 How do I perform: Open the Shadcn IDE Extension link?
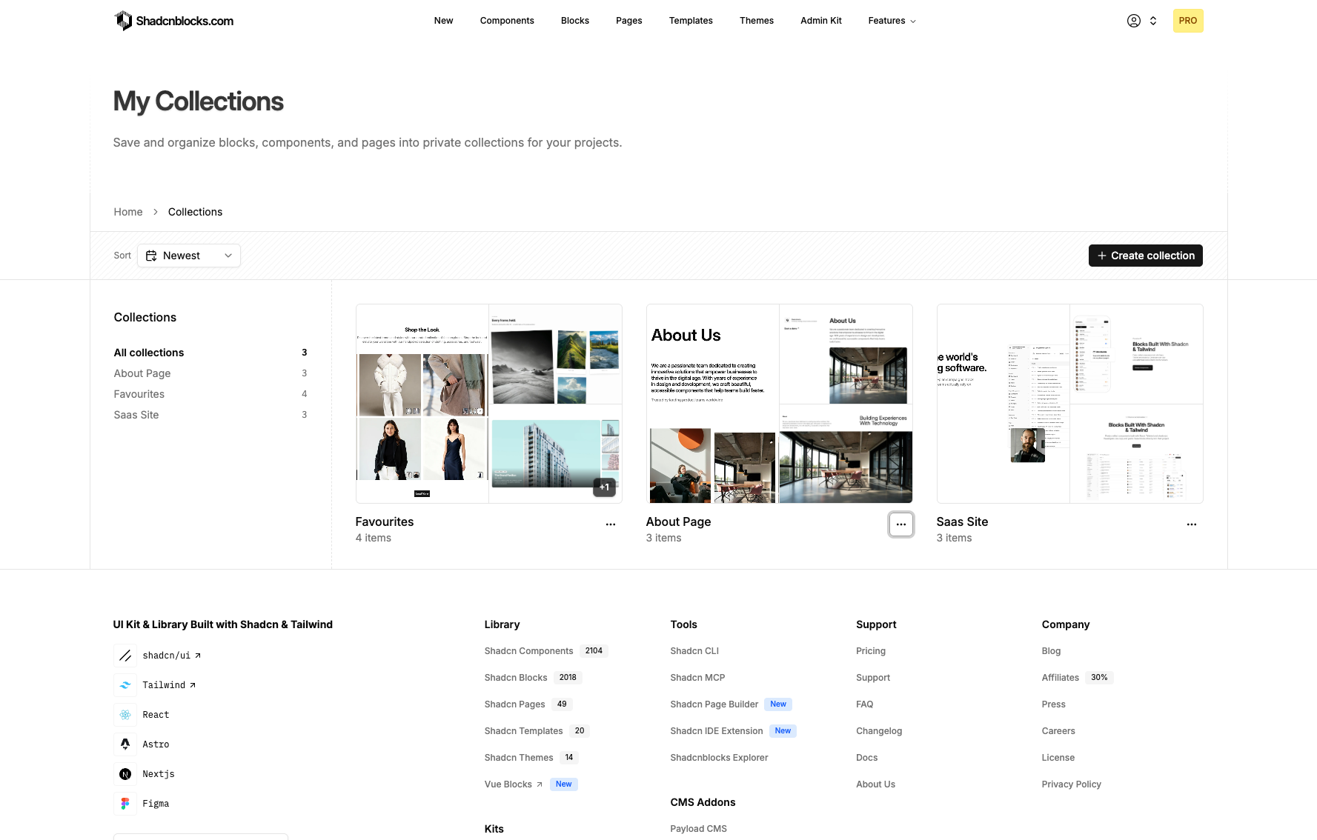pos(717,731)
